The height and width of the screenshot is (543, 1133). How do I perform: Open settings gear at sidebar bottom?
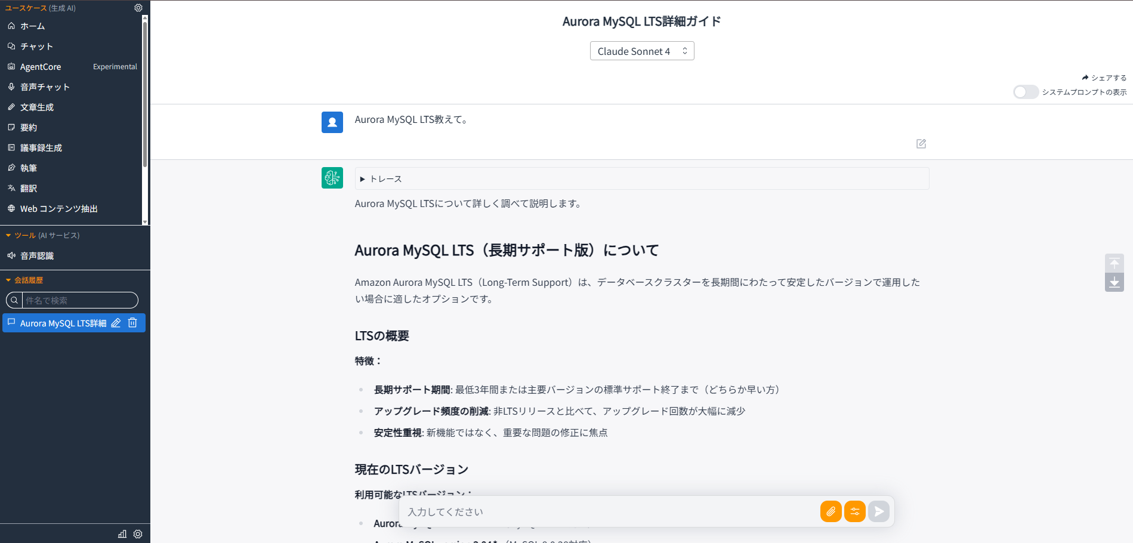click(138, 534)
